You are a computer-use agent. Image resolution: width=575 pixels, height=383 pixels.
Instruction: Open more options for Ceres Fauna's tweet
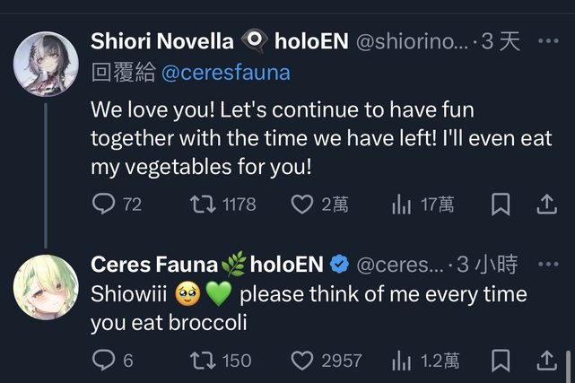[547, 264]
